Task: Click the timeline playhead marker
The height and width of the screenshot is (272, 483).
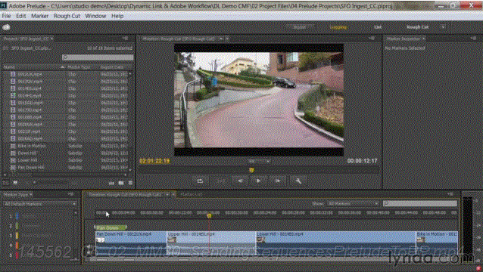Action: coord(209,216)
